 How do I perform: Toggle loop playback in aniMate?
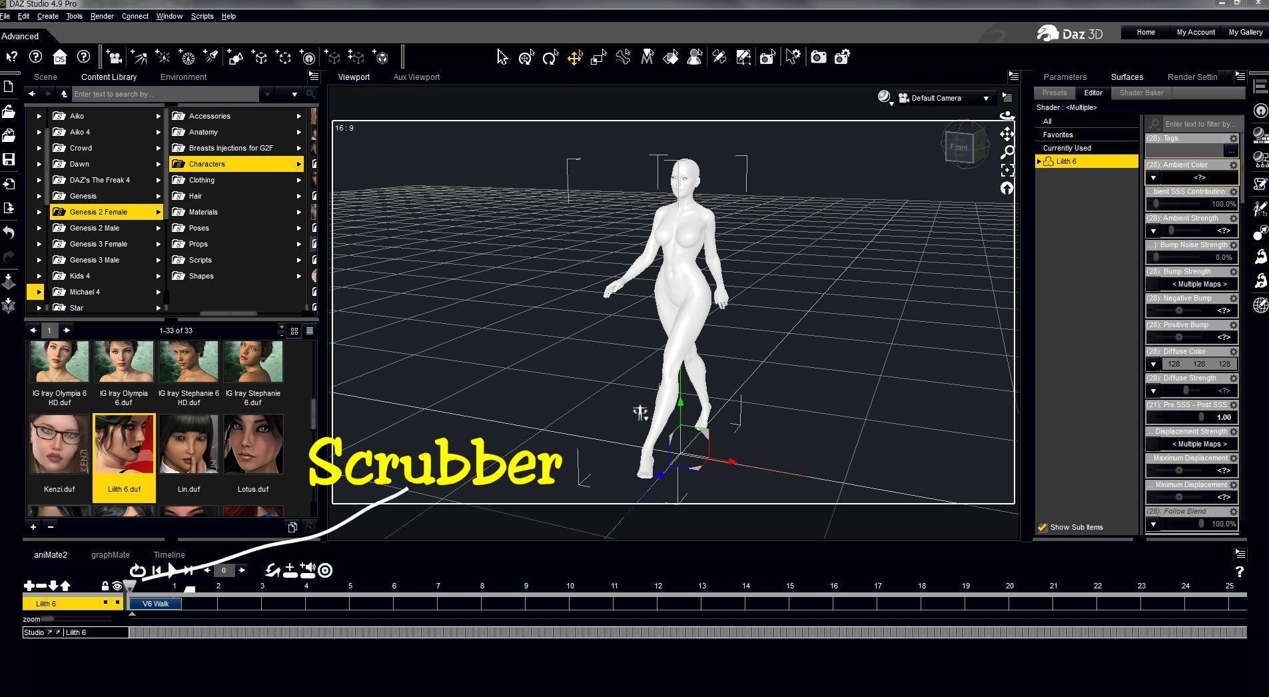[x=137, y=570]
